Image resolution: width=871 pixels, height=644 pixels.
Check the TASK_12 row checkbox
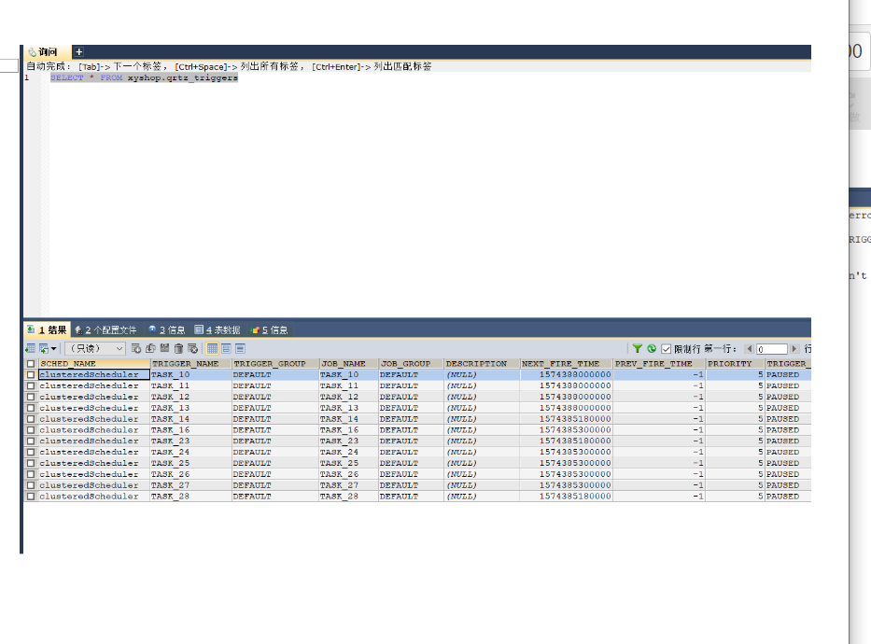coord(31,397)
